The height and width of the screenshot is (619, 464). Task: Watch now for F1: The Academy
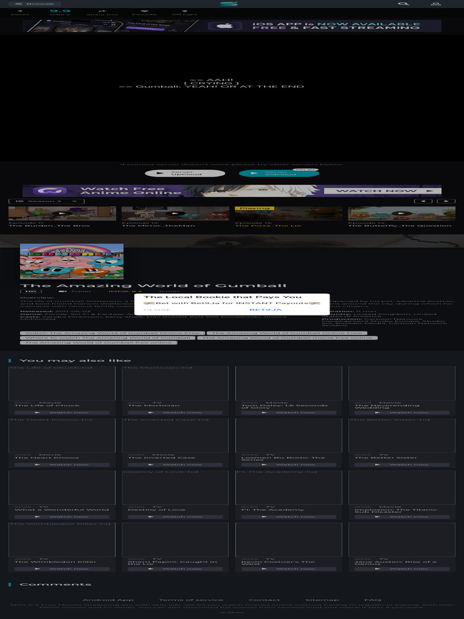[x=289, y=517]
